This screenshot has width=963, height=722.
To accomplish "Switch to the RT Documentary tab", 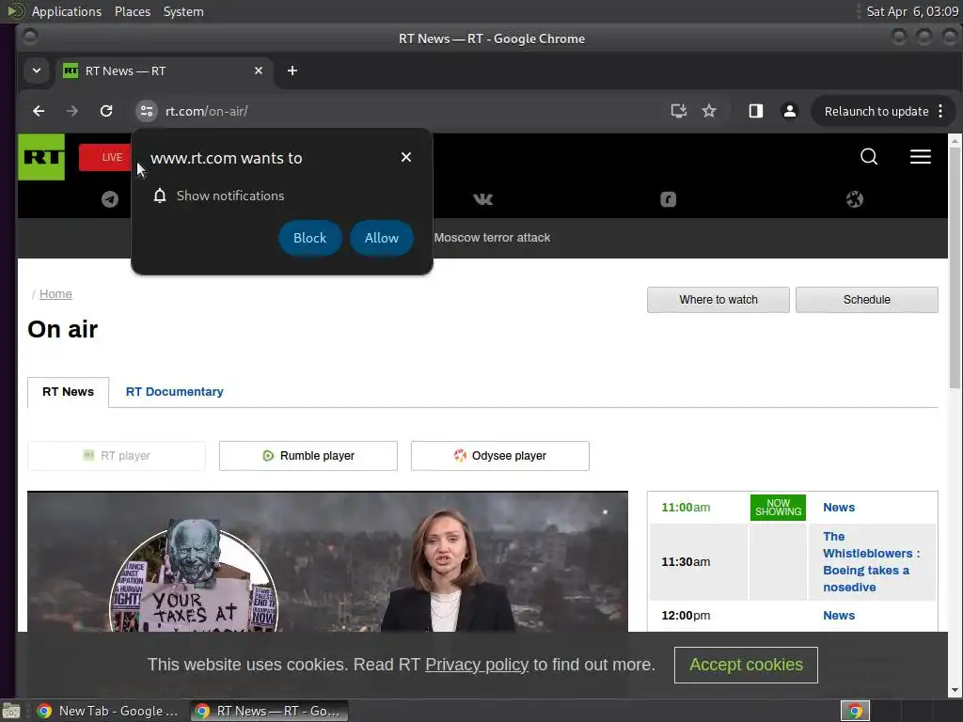I will point(174,392).
